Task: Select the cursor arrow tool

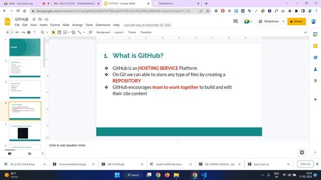Action: pos(54,32)
